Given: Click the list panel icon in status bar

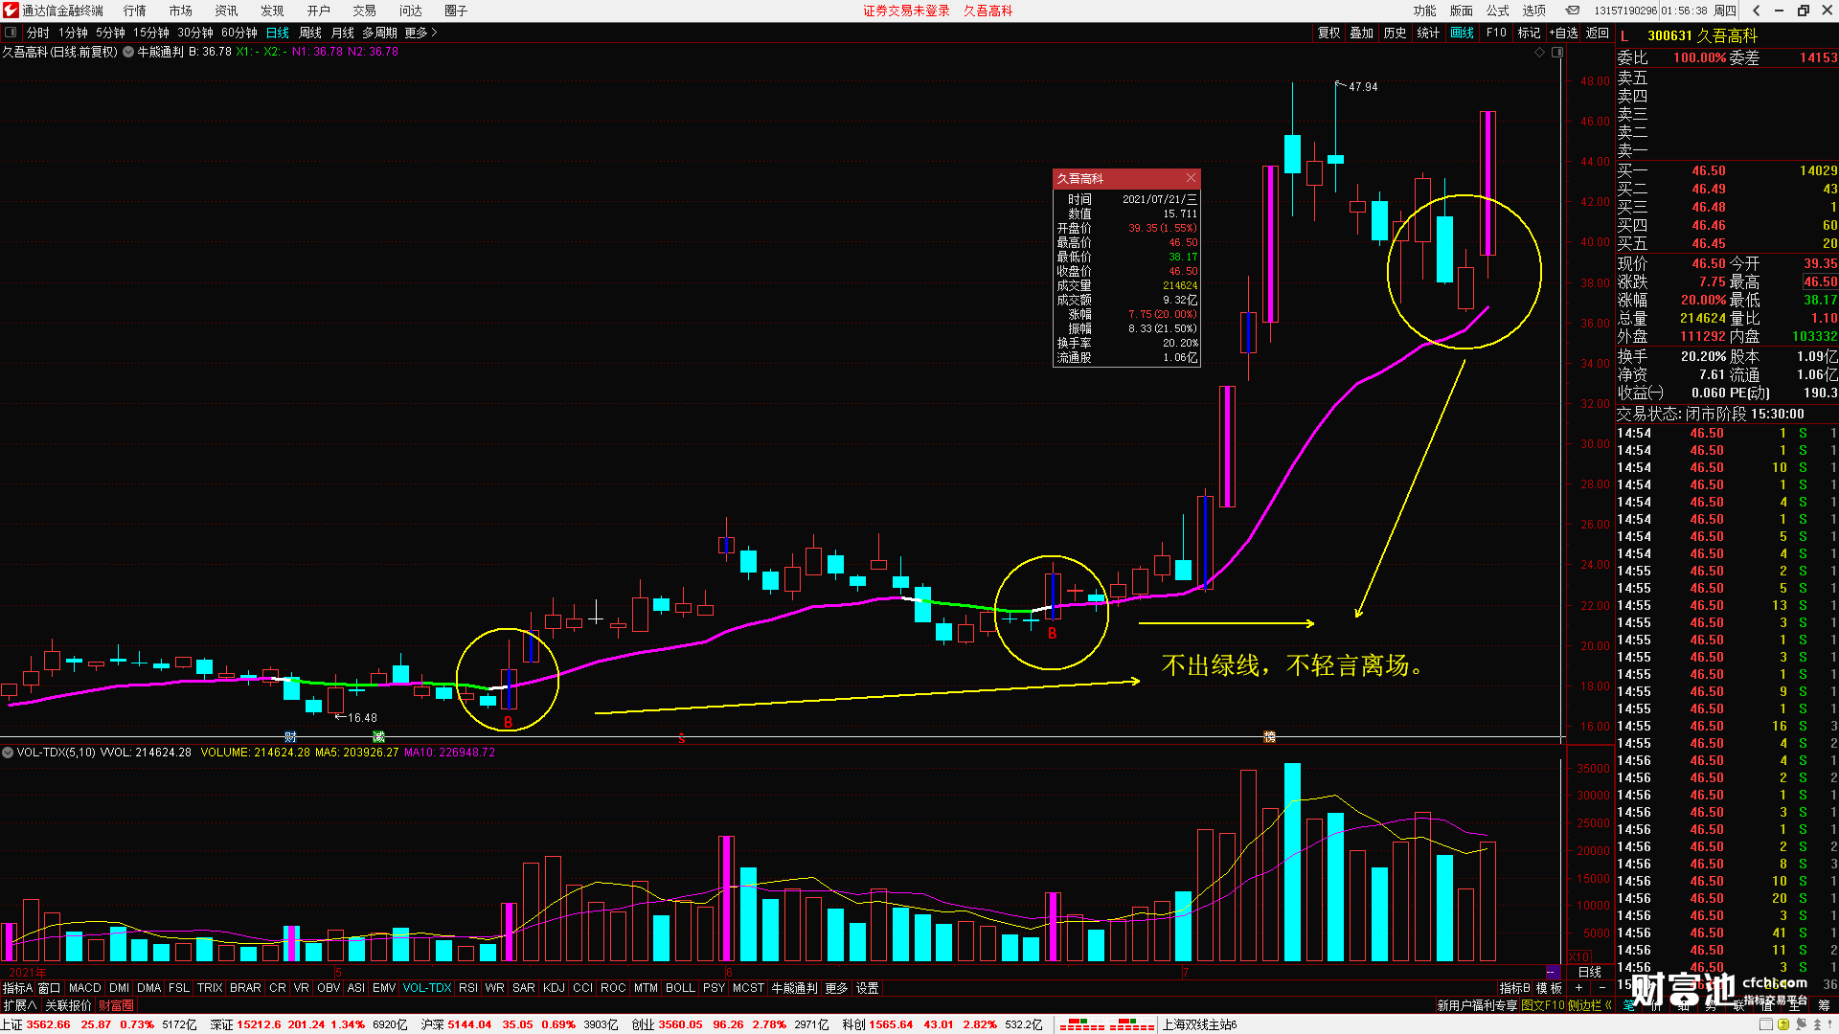Looking at the screenshot, I should [x=1765, y=1024].
